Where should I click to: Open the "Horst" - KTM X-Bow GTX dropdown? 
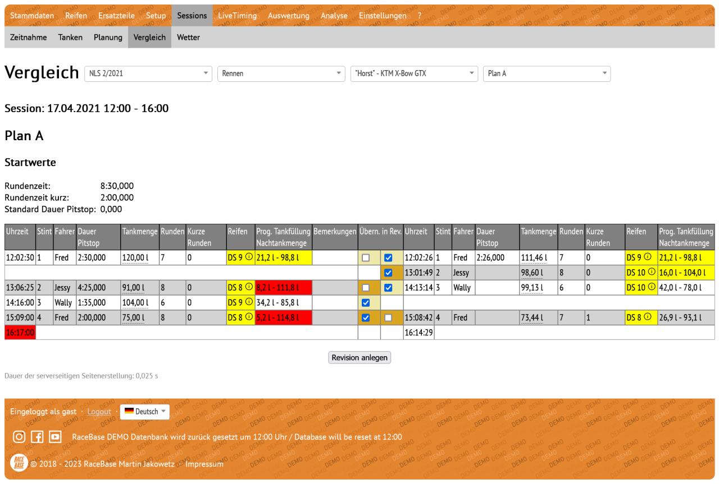(x=414, y=73)
